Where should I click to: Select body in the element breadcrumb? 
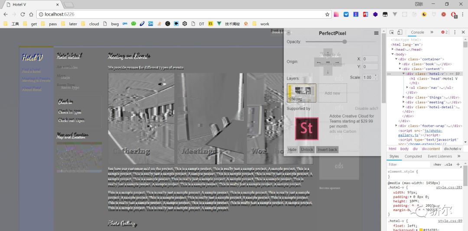[x=404, y=149]
